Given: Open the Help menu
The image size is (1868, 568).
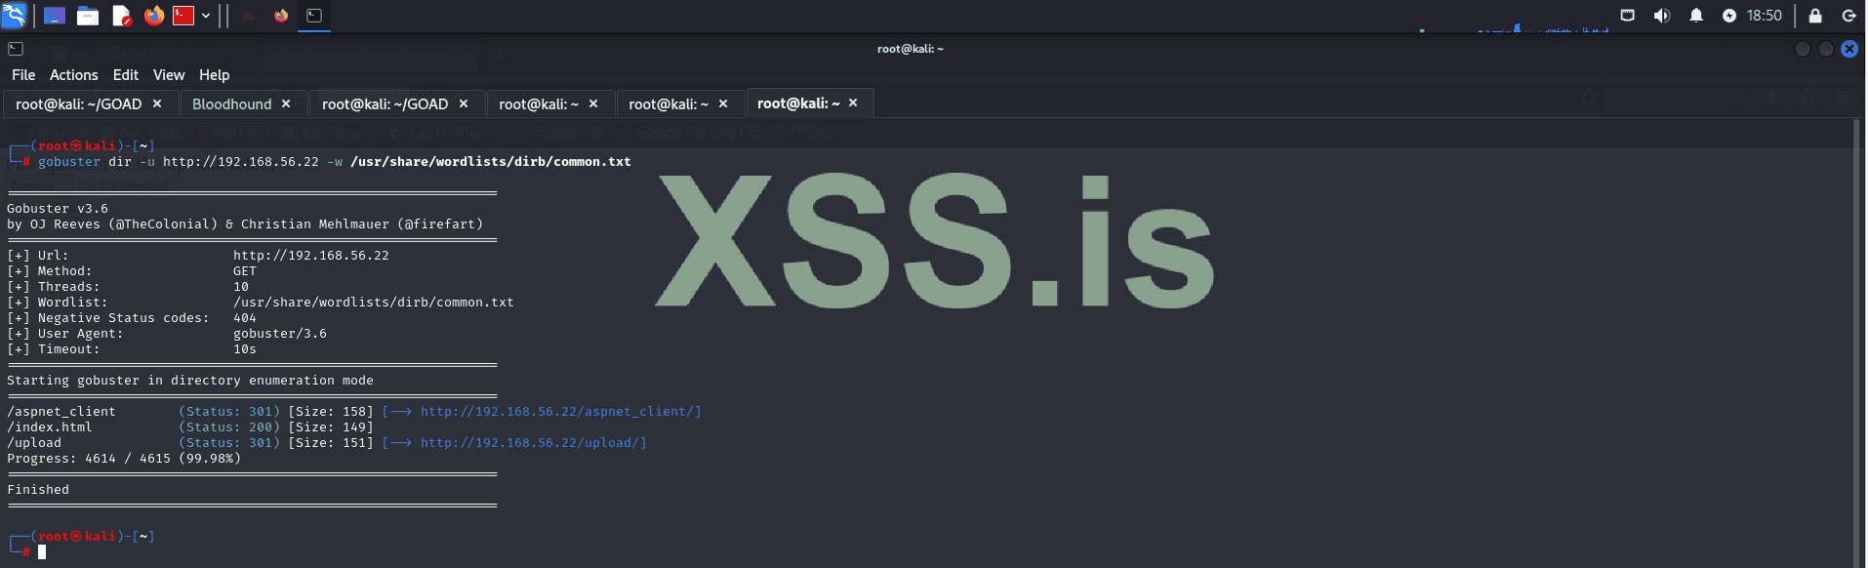Looking at the screenshot, I should point(215,75).
